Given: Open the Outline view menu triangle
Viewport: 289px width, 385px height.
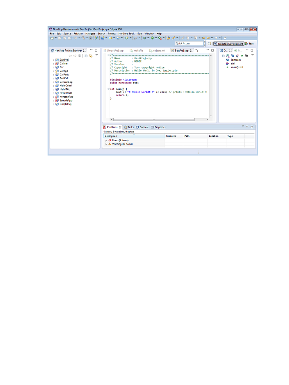Looking at the screenshot, I should coord(252,55).
